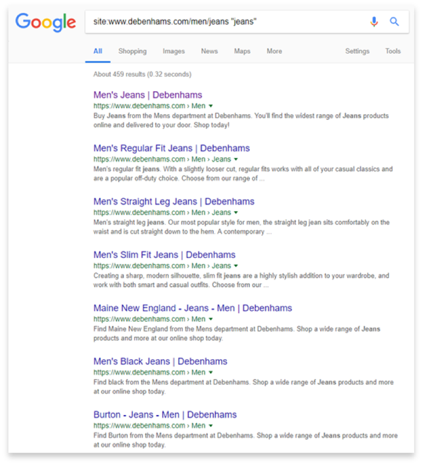Open Men's Jeans | Debenhams result
This screenshot has height=464, width=422.
pyautogui.click(x=148, y=95)
